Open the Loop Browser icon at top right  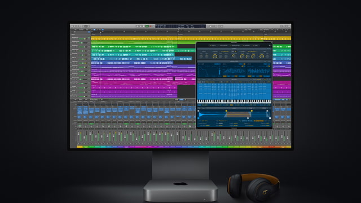point(287,27)
